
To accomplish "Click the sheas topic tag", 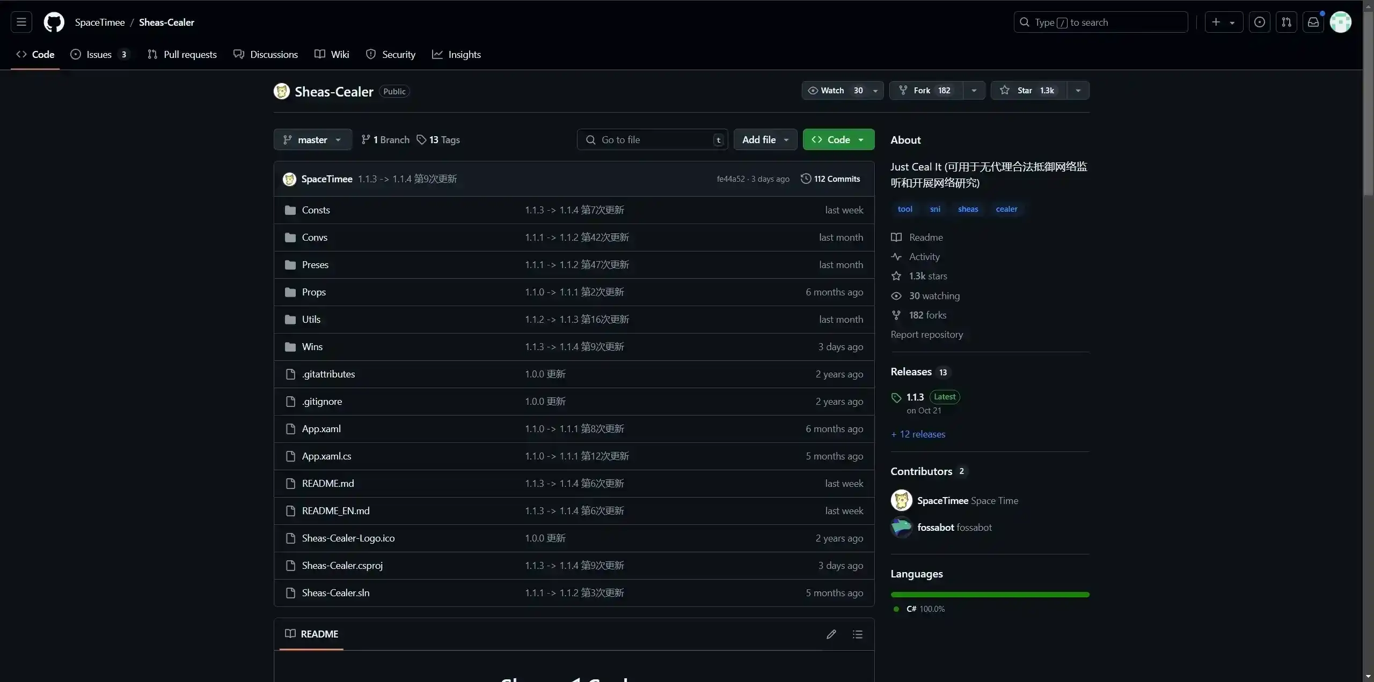I will tap(968, 209).
